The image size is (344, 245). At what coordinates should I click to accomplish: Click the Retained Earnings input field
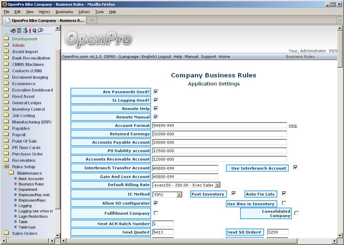219,134
